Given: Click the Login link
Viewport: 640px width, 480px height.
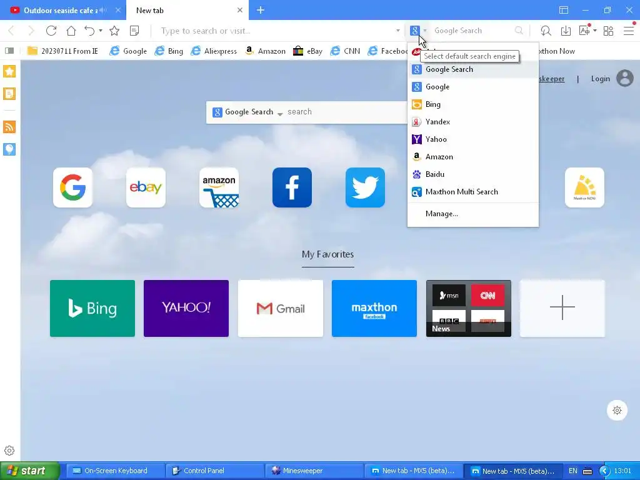Looking at the screenshot, I should 601,79.
